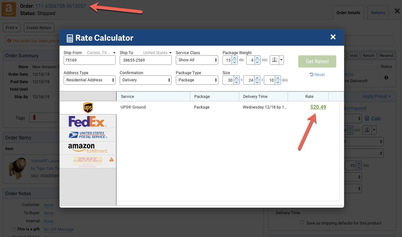Screen dimensions: 402x237
Task: Click the scale icon in Rate Calculator
Action: pyautogui.click(x=274, y=60)
